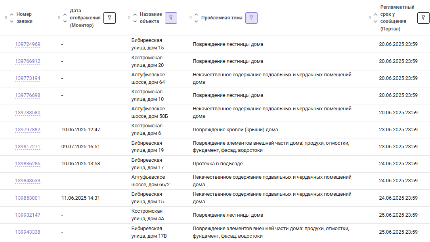Select address Костромская улица, дом 6
This screenshot has height=242, width=430.
147,129
